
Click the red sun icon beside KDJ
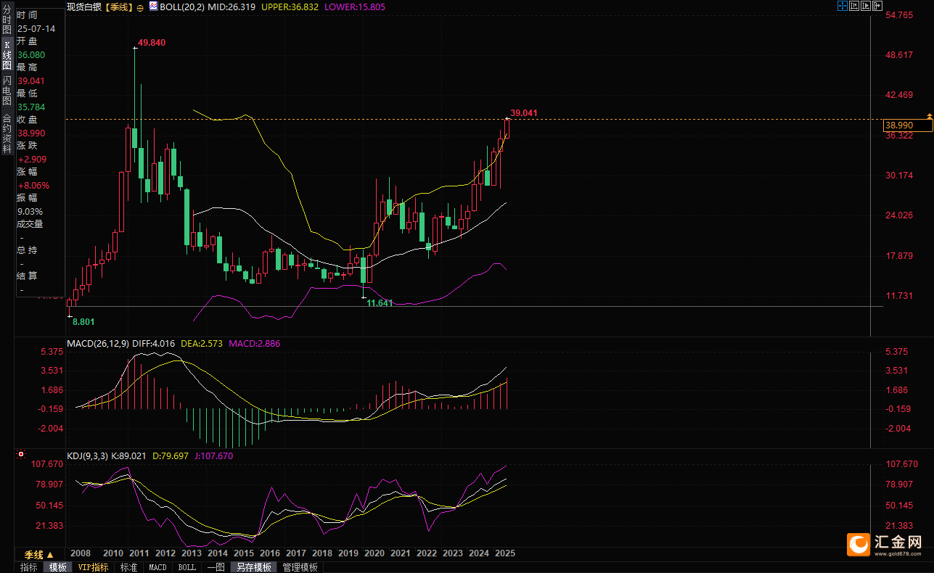tap(20, 455)
